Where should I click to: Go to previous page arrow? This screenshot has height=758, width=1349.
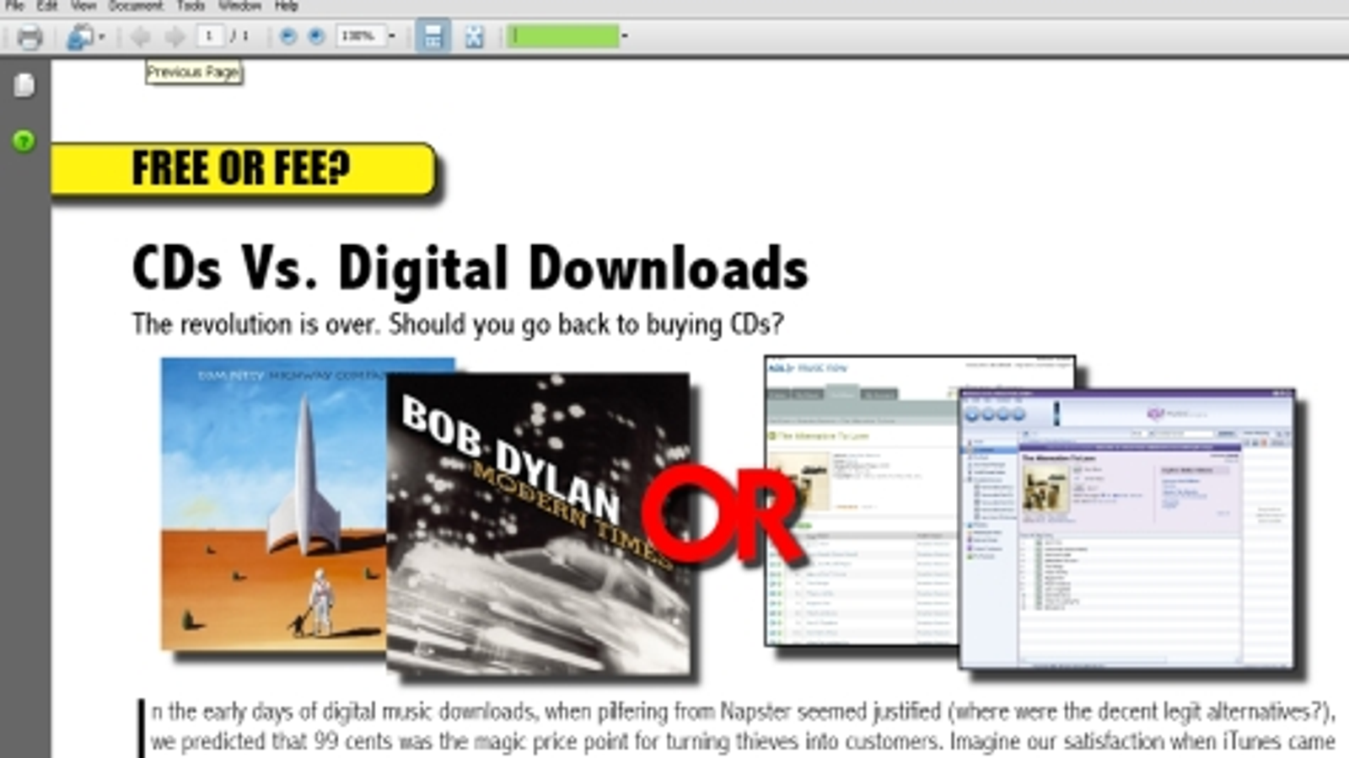(x=141, y=36)
